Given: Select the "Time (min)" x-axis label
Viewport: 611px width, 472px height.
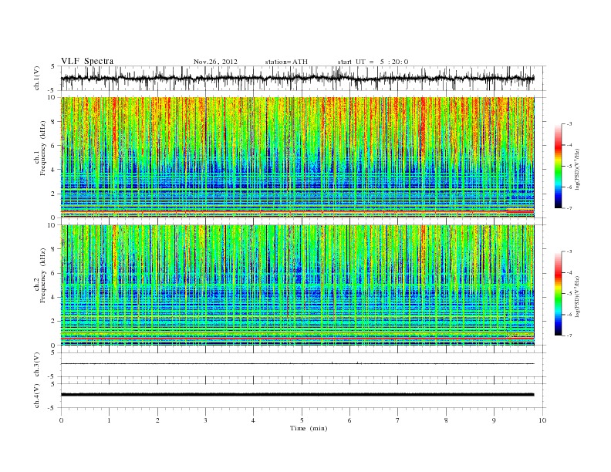Looking at the screenshot, I should pyautogui.click(x=309, y=428).
